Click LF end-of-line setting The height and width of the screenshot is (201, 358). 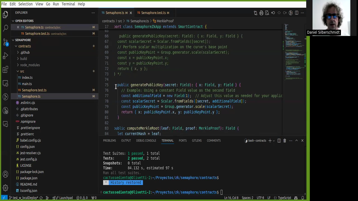(269, 198)
